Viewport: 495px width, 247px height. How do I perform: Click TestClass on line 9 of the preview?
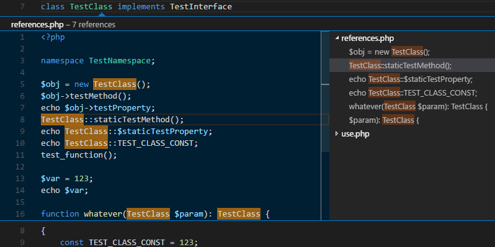click(86, 132)
